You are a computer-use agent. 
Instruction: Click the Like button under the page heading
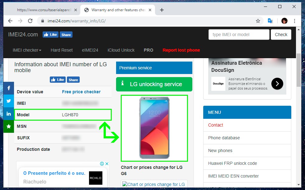(58, 80)
